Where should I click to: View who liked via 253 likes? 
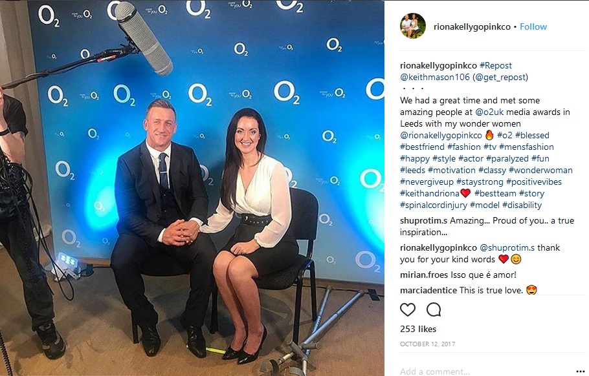(418, 329)
